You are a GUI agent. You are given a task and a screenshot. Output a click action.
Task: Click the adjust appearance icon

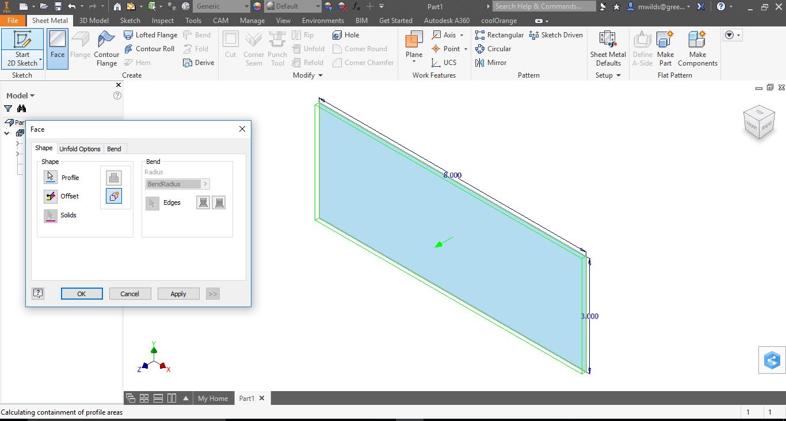click(x=329, y=6)
